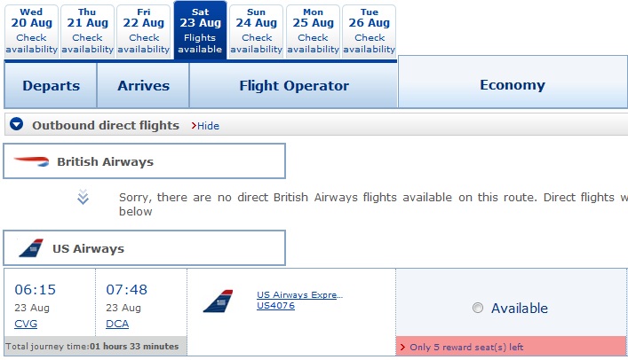The height and width of the screenshot is (360, 628).
Task: Open the DCA arrival airport link
Action: pyautogui.click(x=117, y=324)
